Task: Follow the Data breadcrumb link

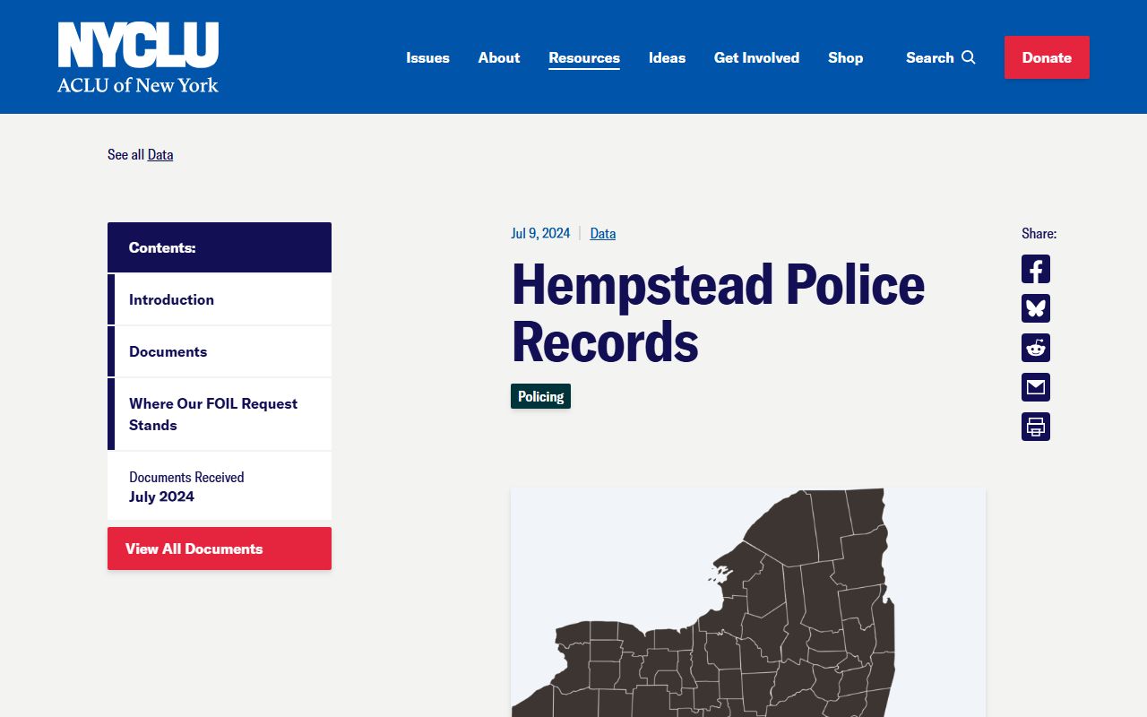Action: 160,154
